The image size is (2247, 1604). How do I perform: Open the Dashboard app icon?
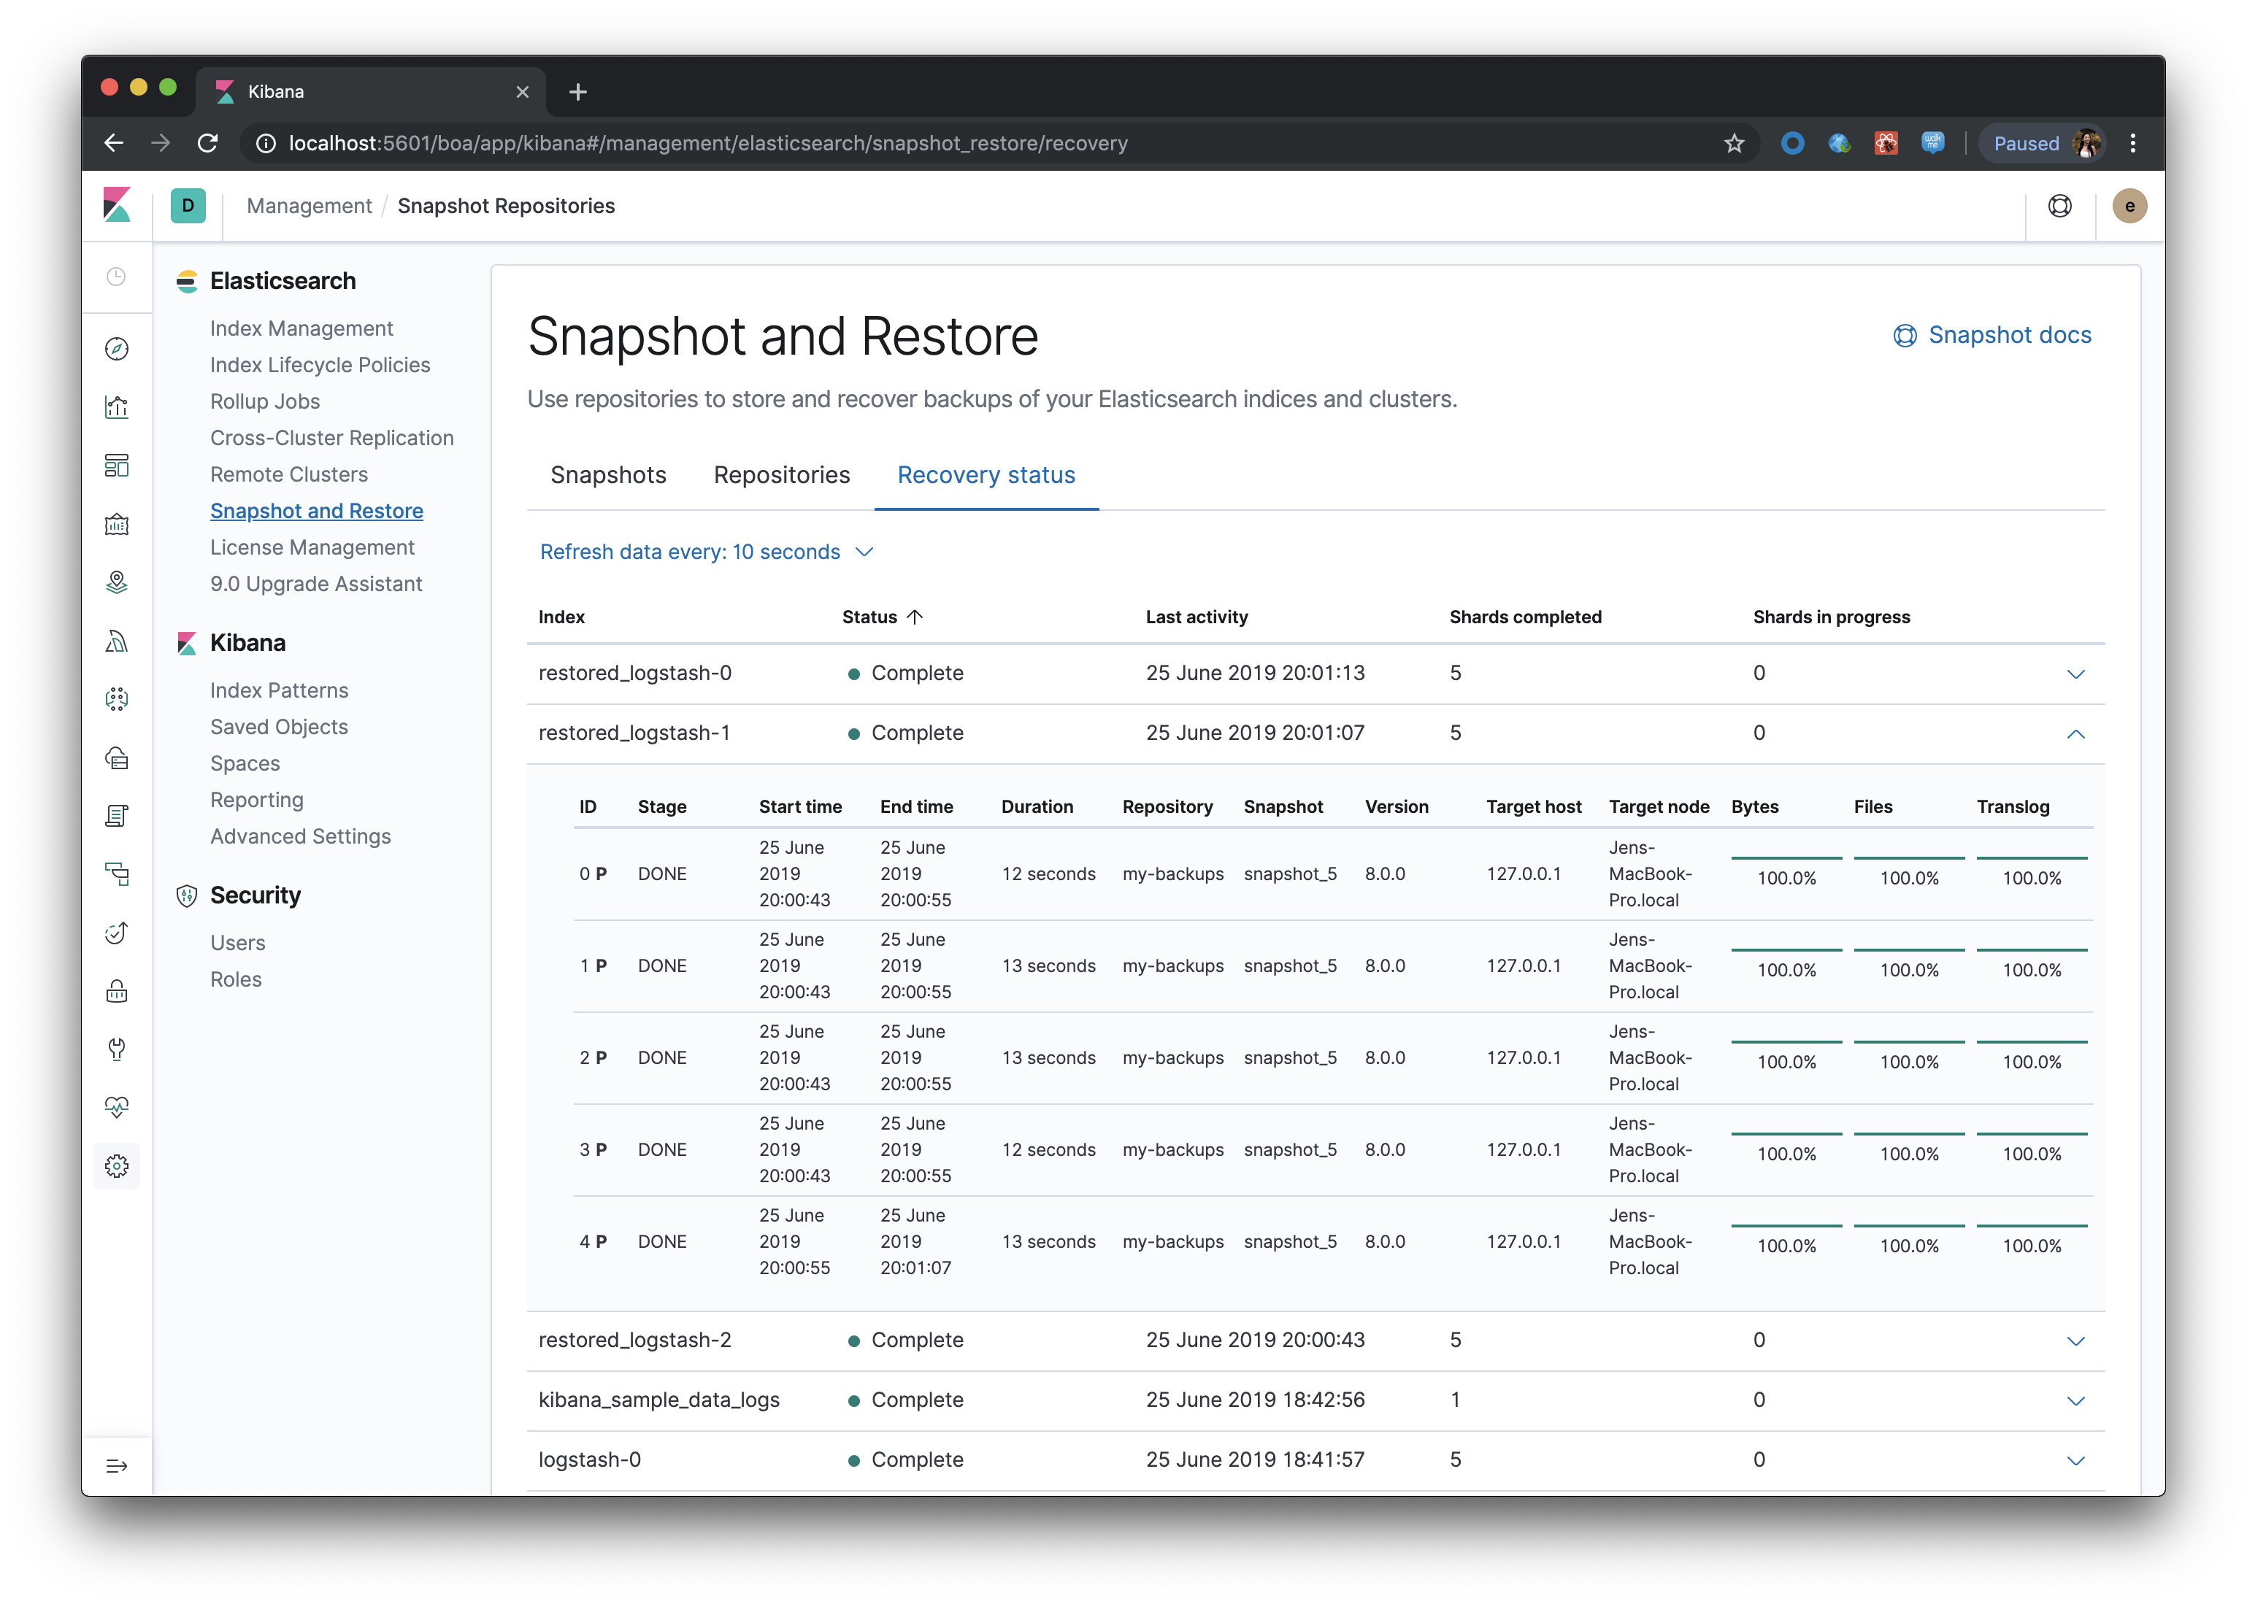117,465
